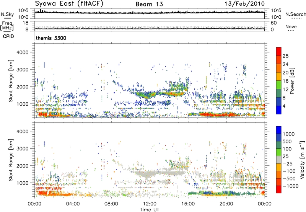Viewport: 306px width, 212px height.
Task: Pick the light green power segment between 12 and 16
Action: pos(279,85)
